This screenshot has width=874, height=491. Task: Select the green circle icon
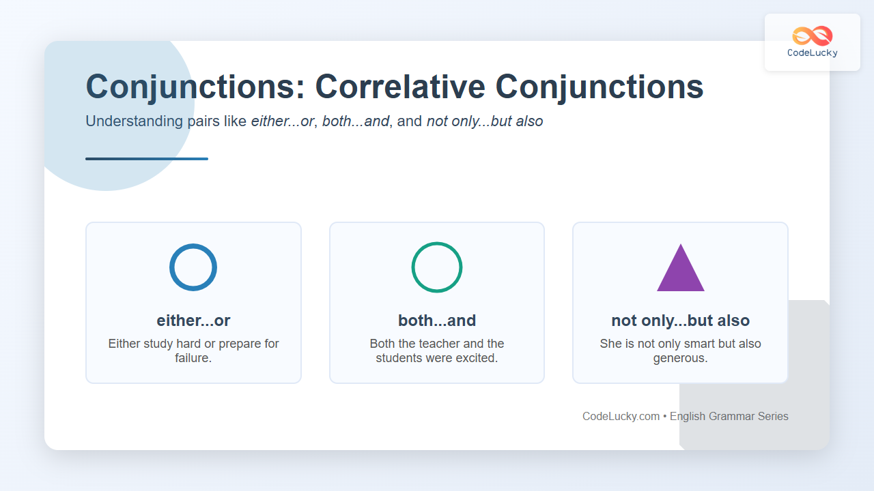(437, 267)
